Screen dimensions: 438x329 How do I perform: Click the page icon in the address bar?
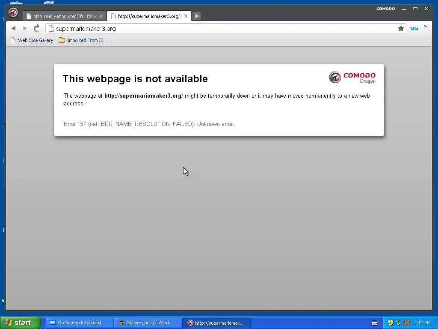[51, 29]
